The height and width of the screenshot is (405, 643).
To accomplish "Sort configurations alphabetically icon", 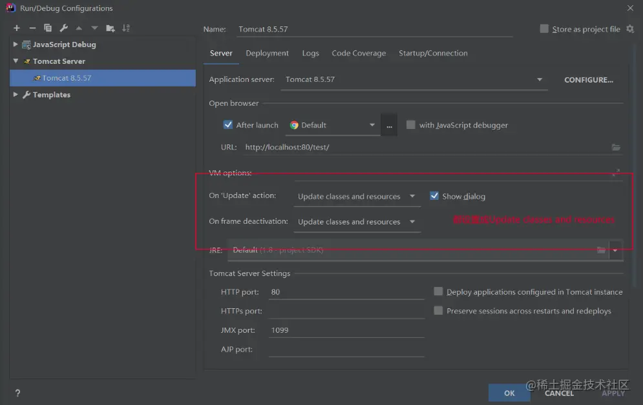I will coord(126,28).
